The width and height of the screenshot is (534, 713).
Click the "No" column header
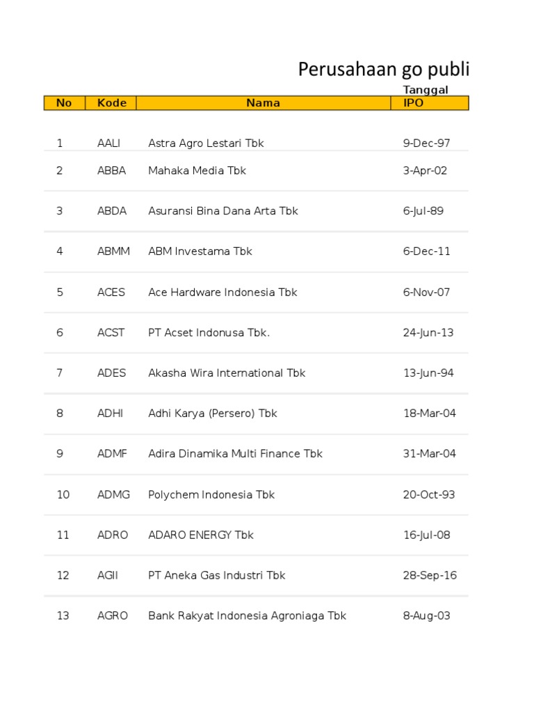[64, 103]
